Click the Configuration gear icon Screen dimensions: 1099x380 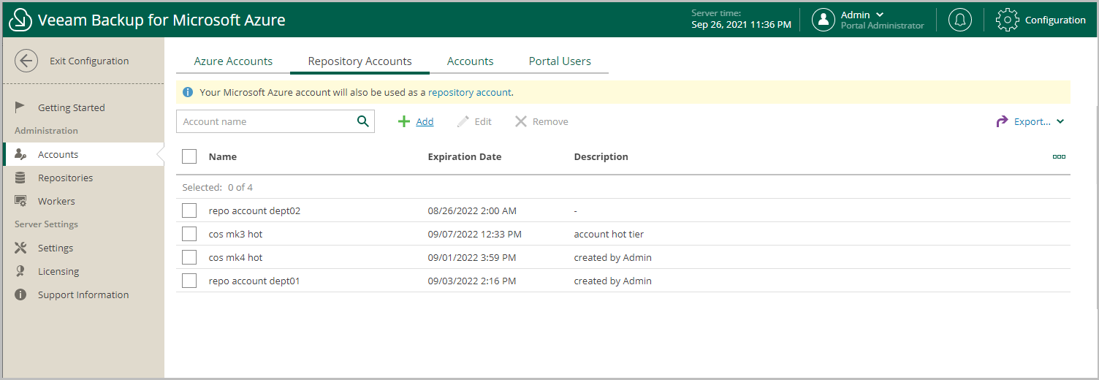1008,20
